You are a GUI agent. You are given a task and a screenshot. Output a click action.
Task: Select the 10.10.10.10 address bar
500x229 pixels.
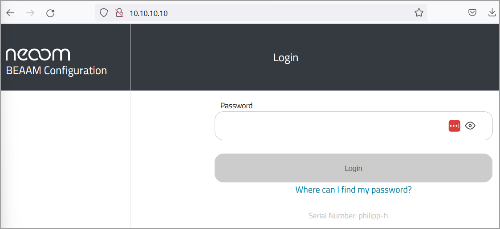coord(267,13)
